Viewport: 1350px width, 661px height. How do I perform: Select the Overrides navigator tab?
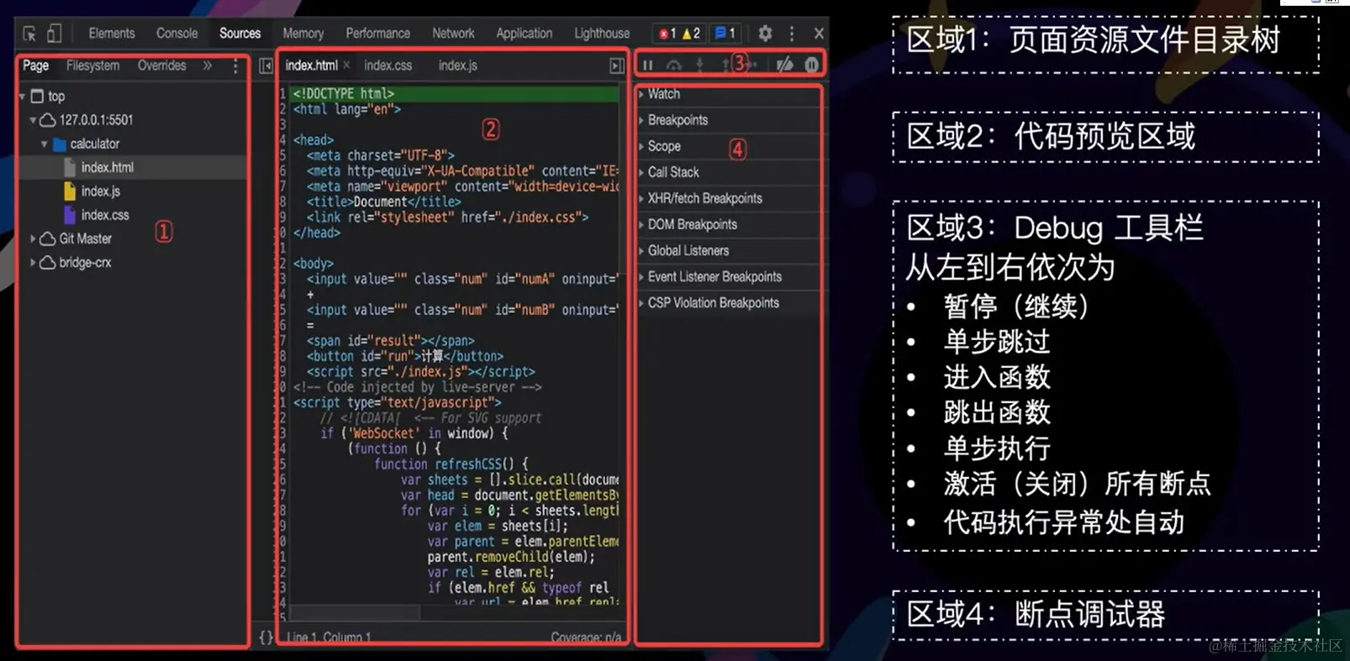(162, 66)
